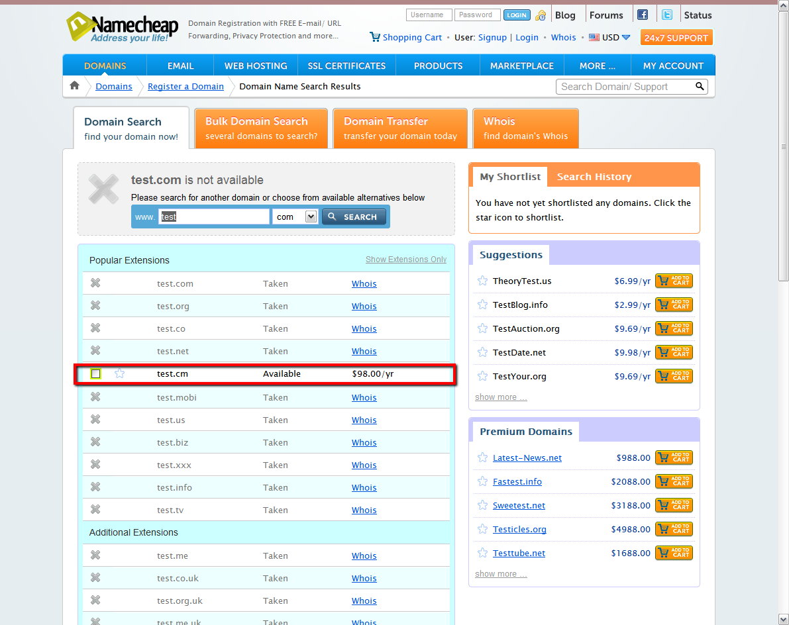Click the domain name search field
The image size is (789, 625).
click(x=214, y=216)
